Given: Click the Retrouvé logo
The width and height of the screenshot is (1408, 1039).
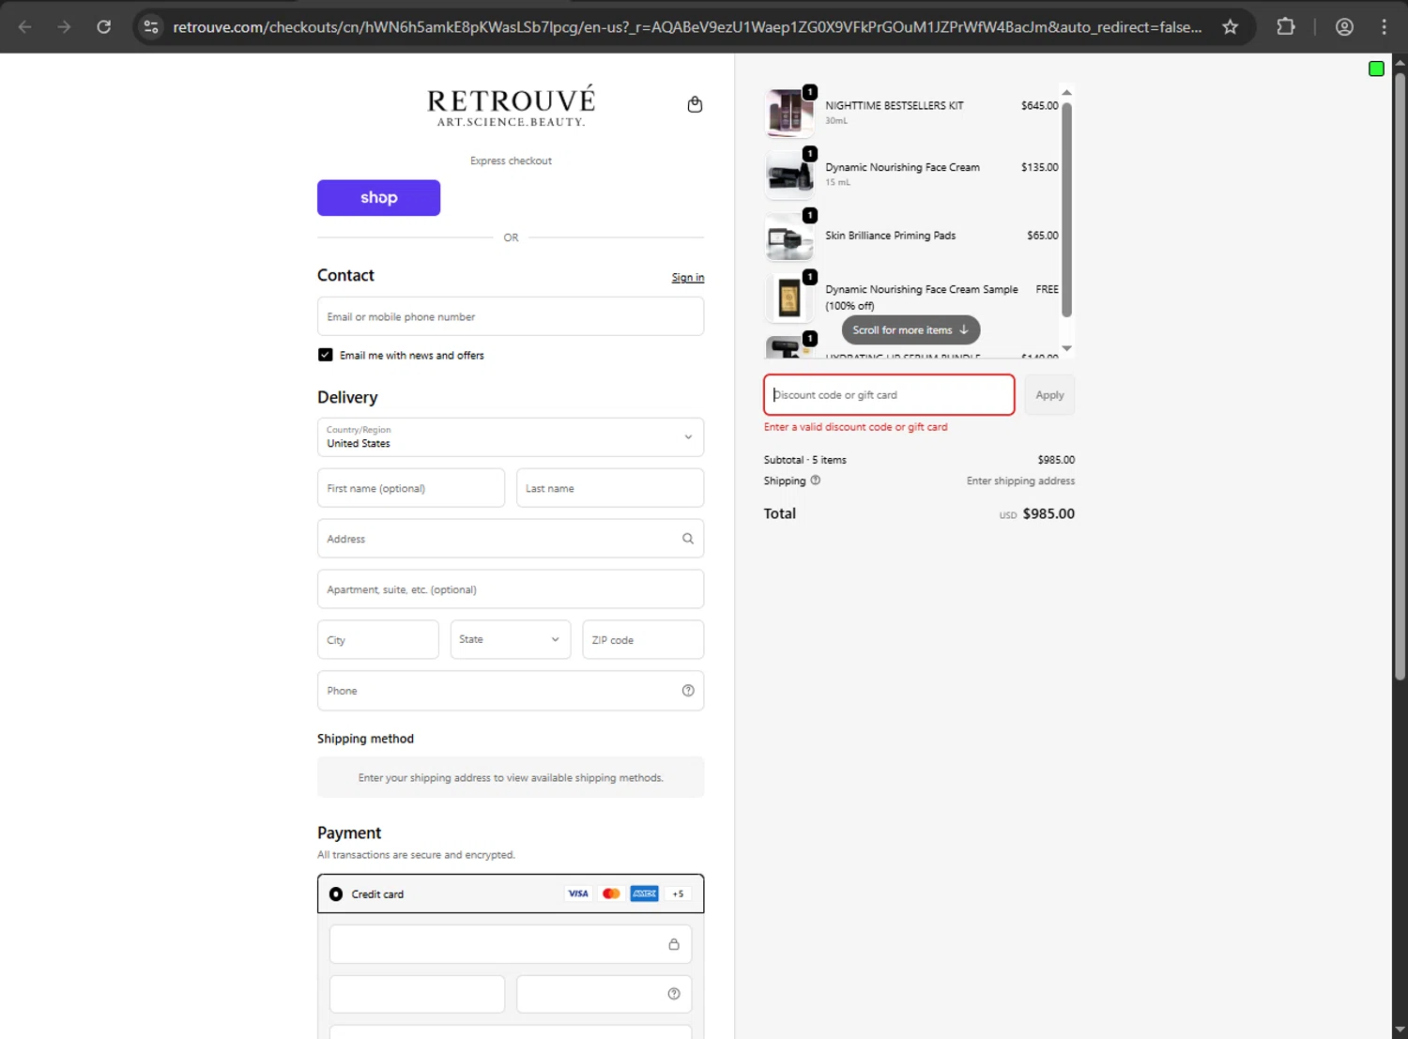Looking at the screenshot, I should click(511, 106).
